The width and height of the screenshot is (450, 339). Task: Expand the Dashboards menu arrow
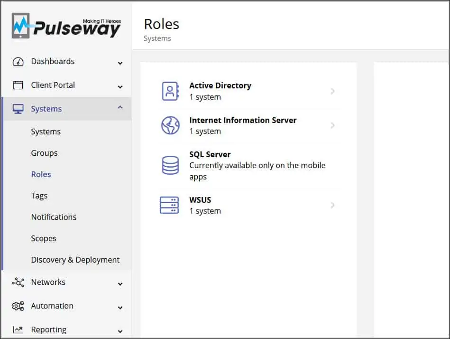click(120, 63)
